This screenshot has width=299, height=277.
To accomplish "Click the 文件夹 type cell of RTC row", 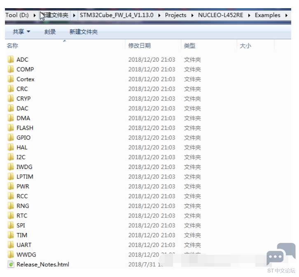I will point(192,215).
